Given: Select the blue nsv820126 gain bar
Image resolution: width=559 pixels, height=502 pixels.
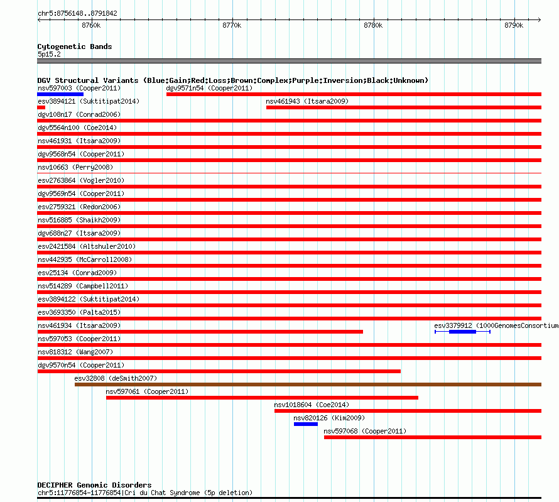Looking at the screenshot, I should (306, 424).
